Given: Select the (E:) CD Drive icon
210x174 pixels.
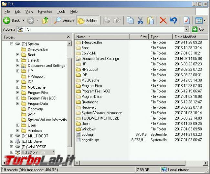Looking at the screenshot, I should (x=17, y=141).
